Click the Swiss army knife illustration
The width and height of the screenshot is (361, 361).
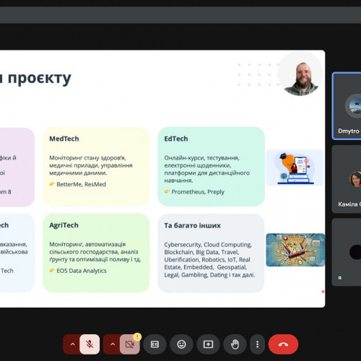point(295,250)
